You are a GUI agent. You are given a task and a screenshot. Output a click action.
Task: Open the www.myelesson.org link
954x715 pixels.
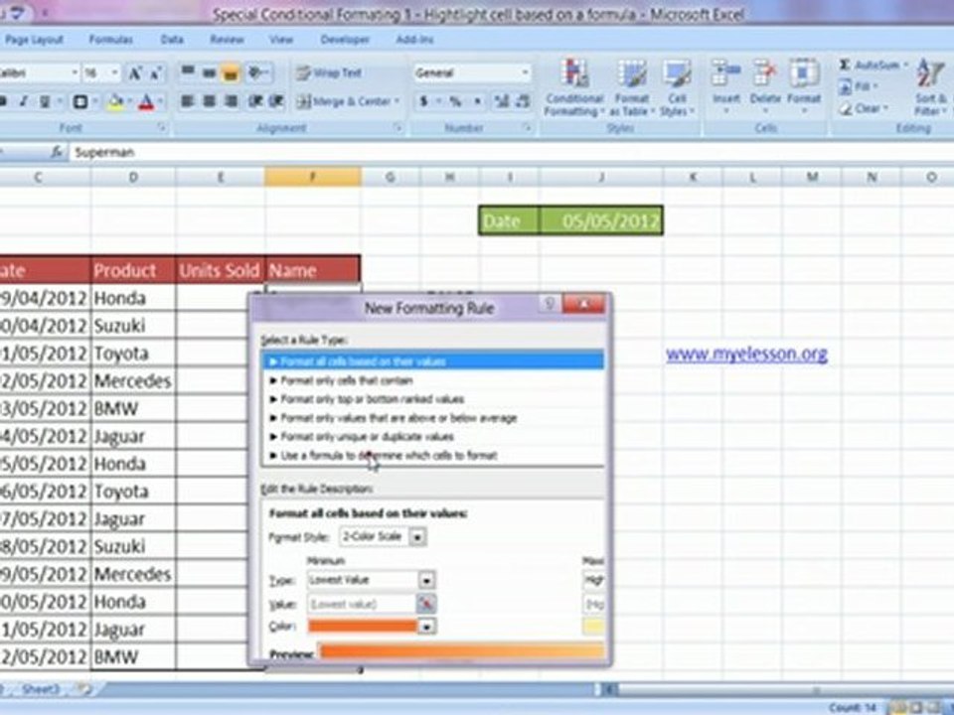coord(746,354)
